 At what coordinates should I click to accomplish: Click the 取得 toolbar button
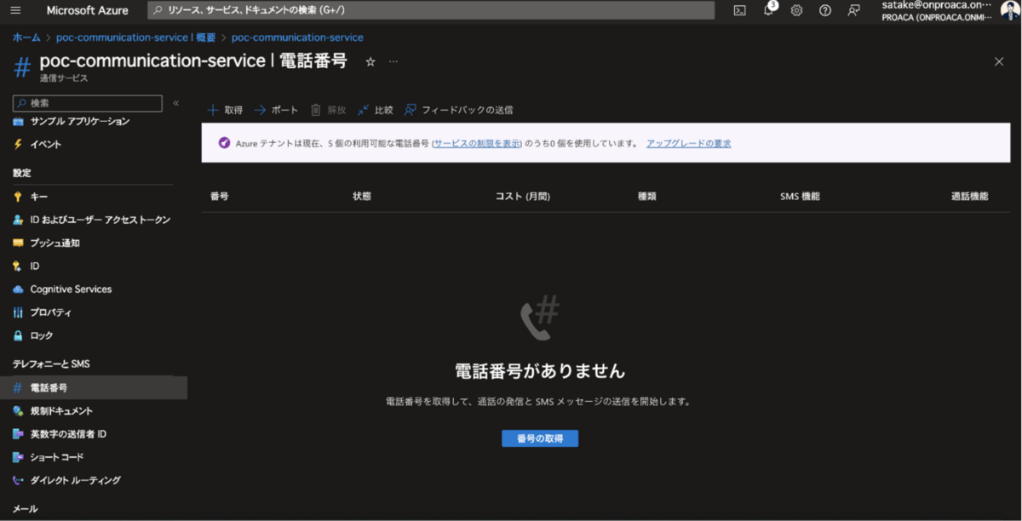226,110
